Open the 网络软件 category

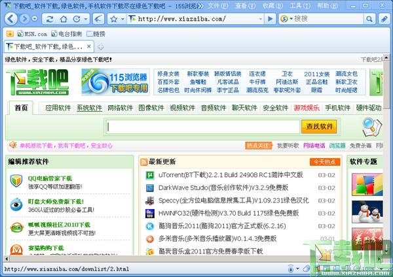120,108
